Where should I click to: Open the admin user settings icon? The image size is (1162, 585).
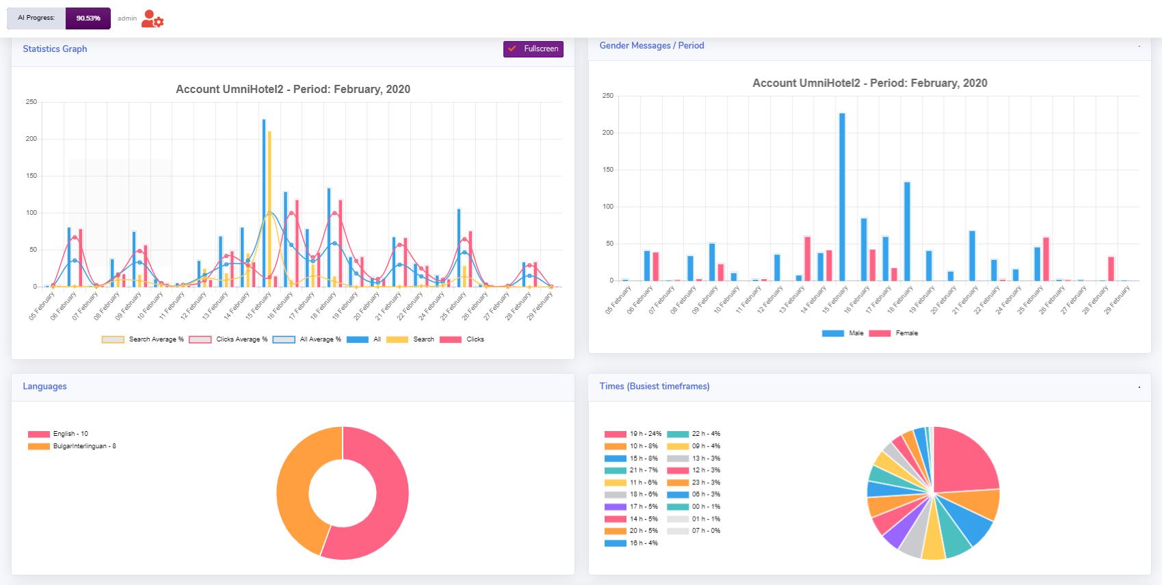(153, 18)
